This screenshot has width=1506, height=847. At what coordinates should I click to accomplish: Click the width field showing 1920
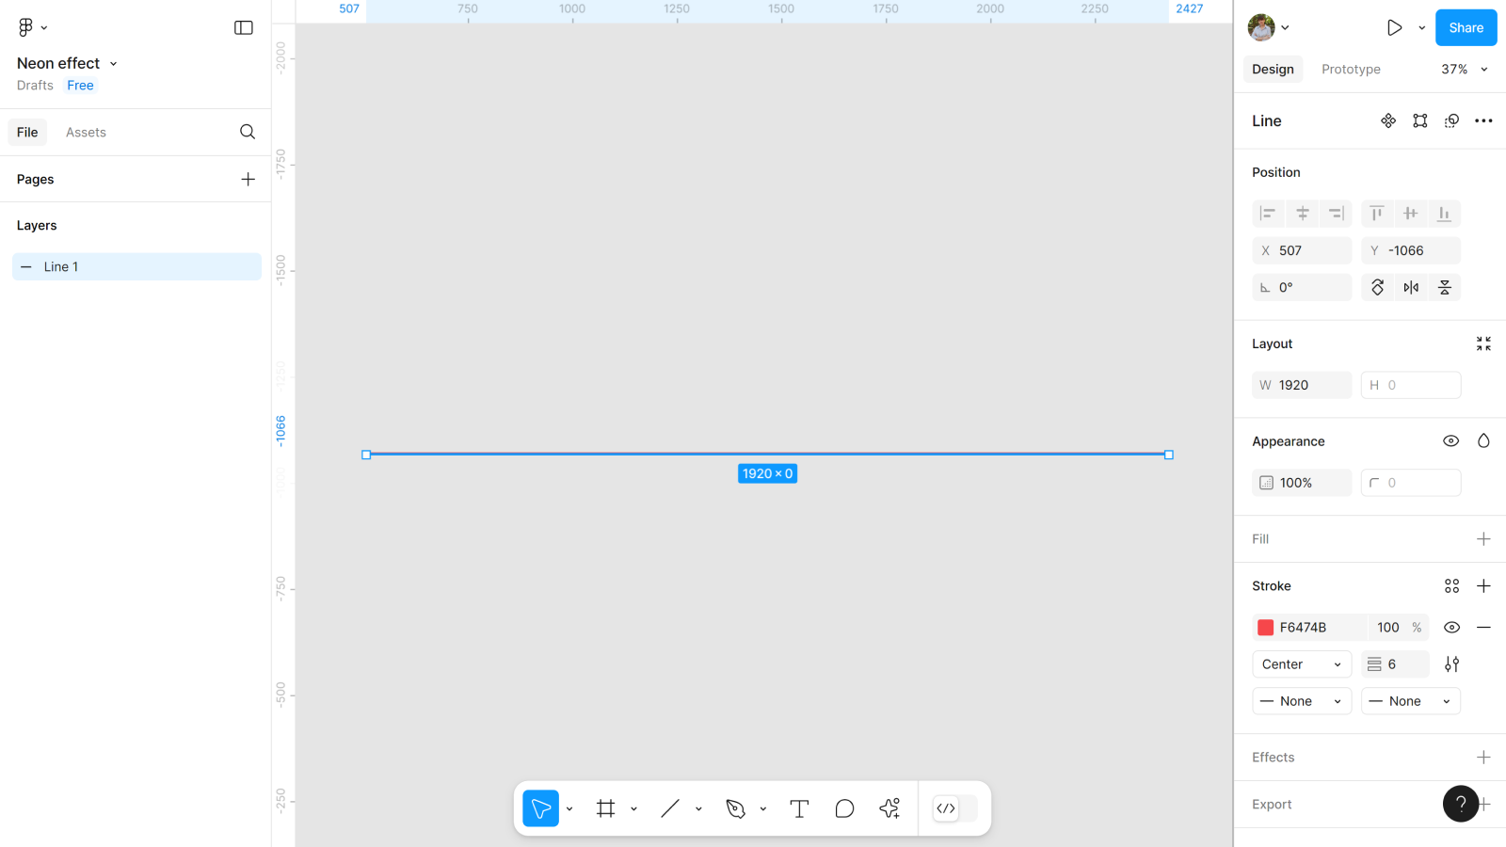[x=1303, y=385]
